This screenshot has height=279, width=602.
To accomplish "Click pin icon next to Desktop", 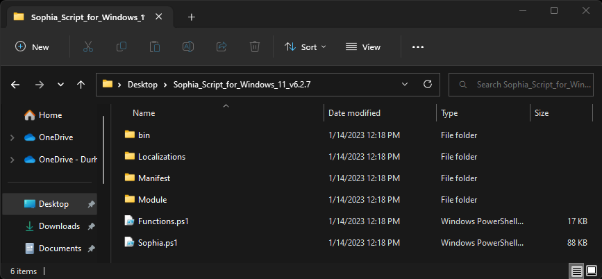I will [x=91, y=204].
